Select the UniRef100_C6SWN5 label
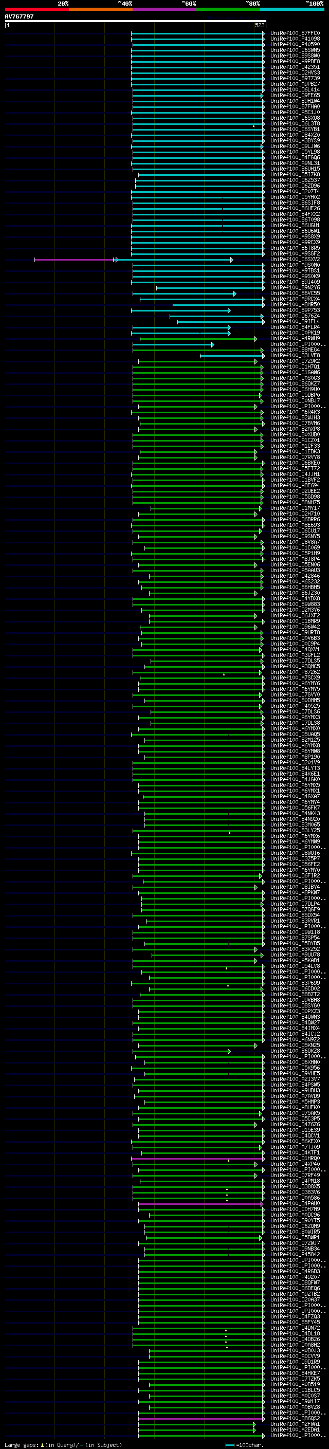 (x=295, y=50)
